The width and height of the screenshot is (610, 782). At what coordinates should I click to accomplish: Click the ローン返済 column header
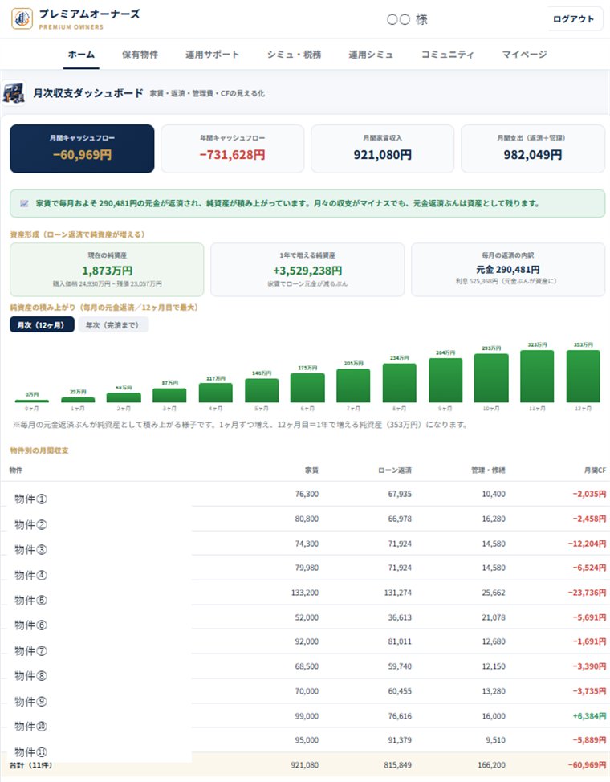point(395,470)
